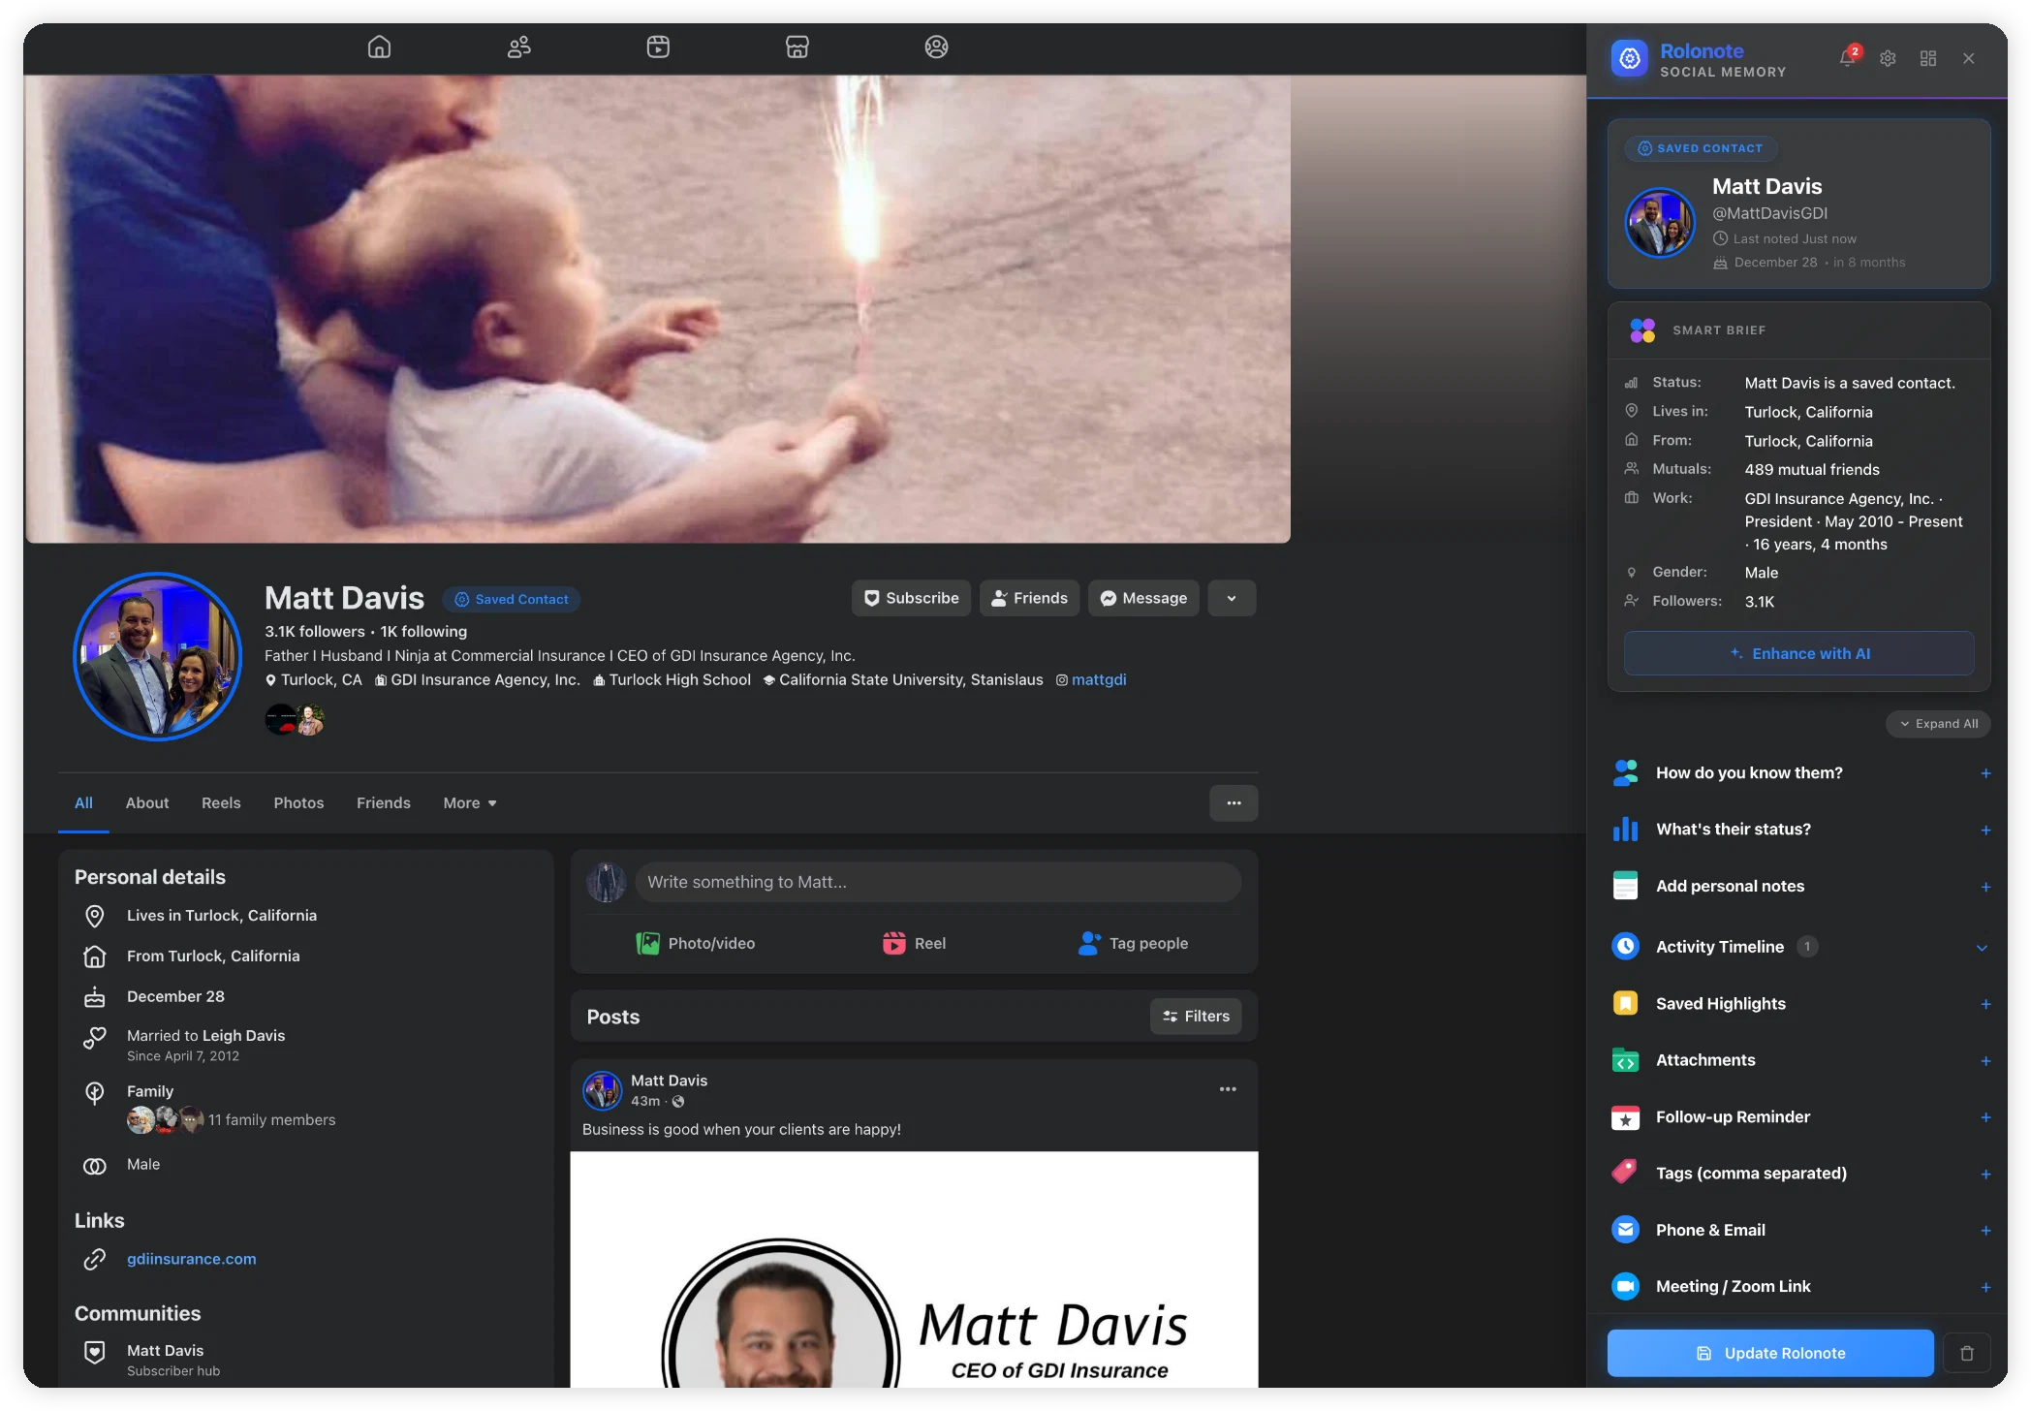Close the Rolonote side panel
Viewport: 2031px width, 1411px height.
tap(1969, 58)
